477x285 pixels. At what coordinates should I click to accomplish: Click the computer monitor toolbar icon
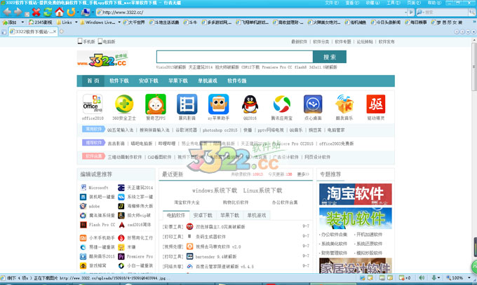(x=86, y=12)
